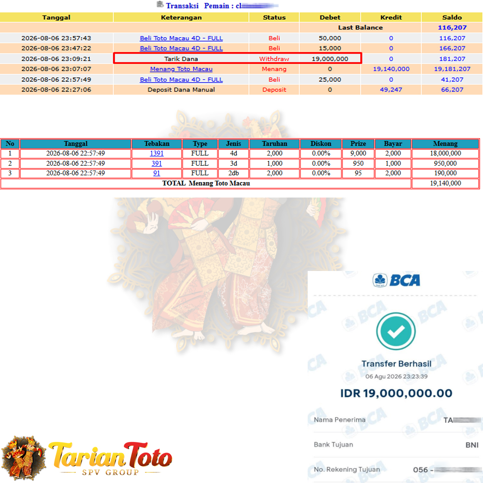Viewport: 483px width, 483px height.
Task: Click the 19,140,000 kredit amount
Action: click(391, 69)
